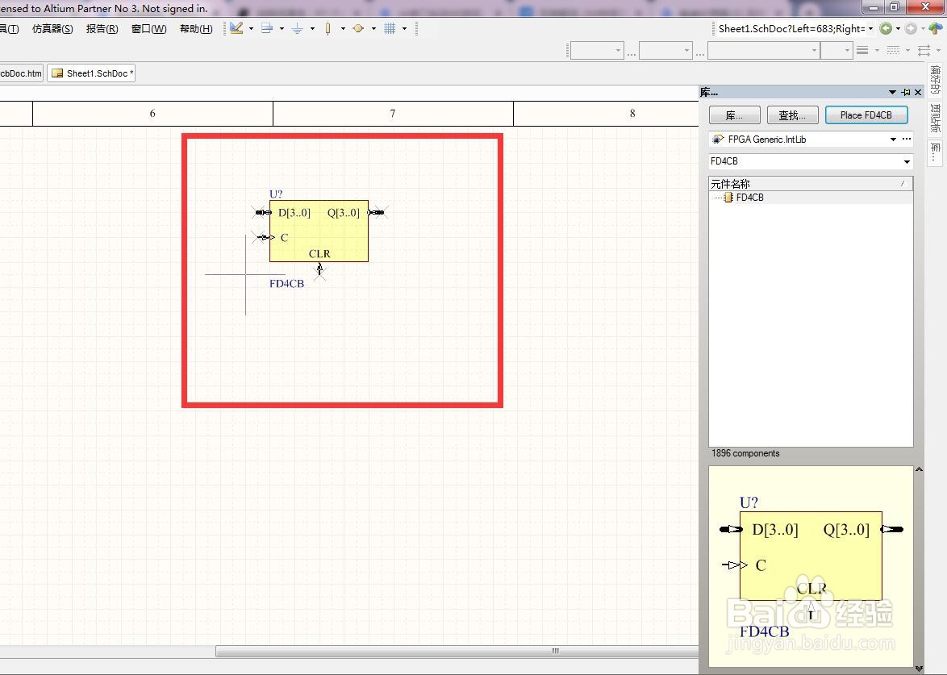
Task: Open simulation sources dropdown arrow
Action: click(x=373, y=28)
